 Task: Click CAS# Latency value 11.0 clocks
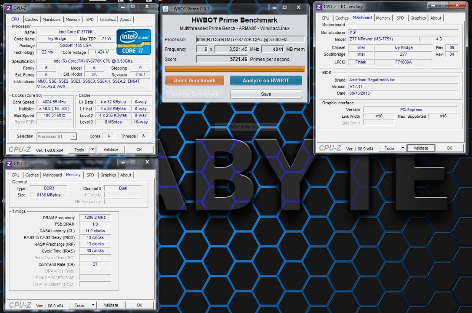pyautogui.click(x=95, y=231)
